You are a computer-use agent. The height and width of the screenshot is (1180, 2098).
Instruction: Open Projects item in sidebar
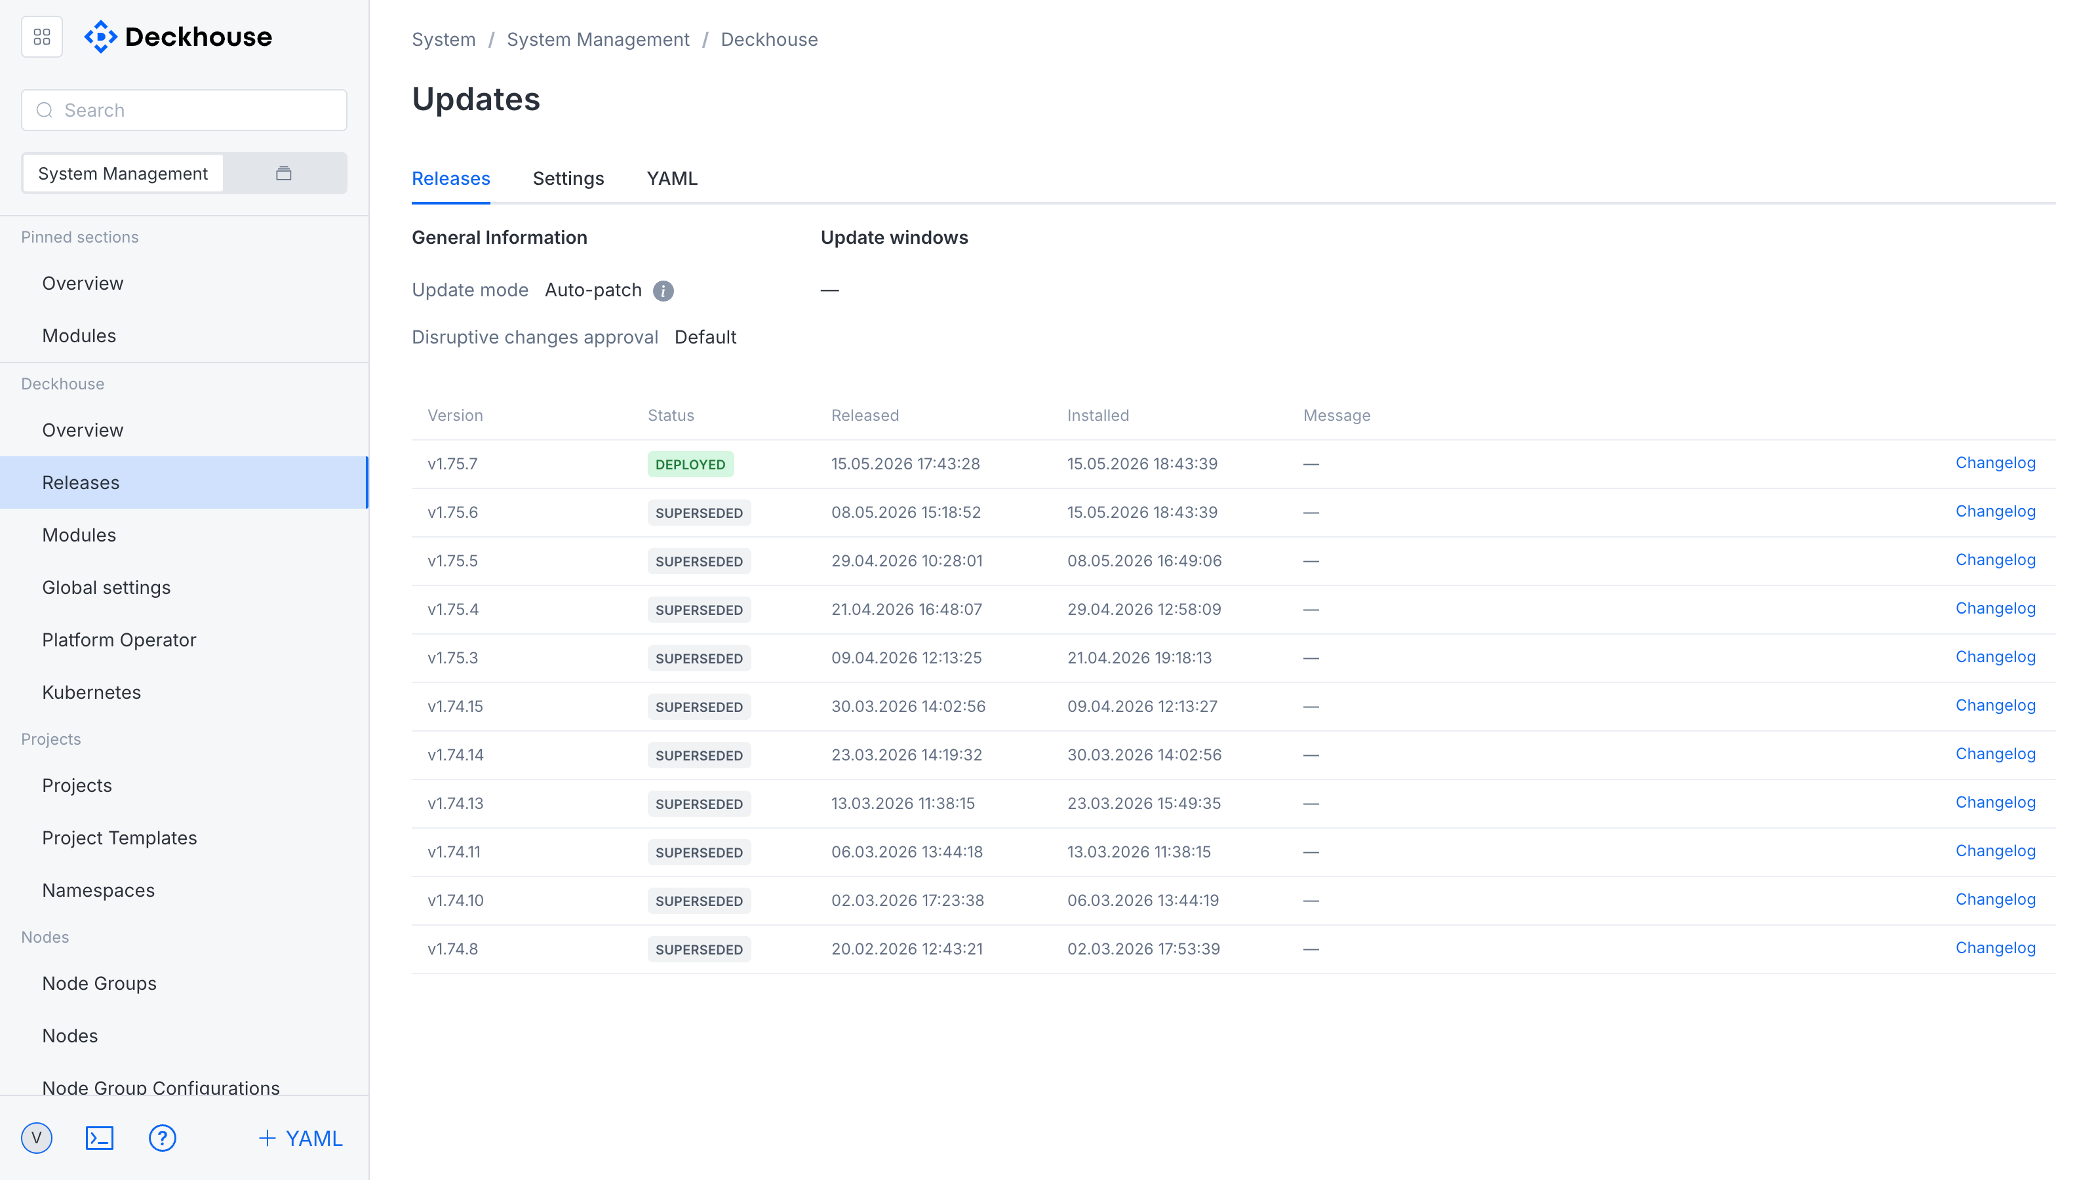click(x=184, y=785)
